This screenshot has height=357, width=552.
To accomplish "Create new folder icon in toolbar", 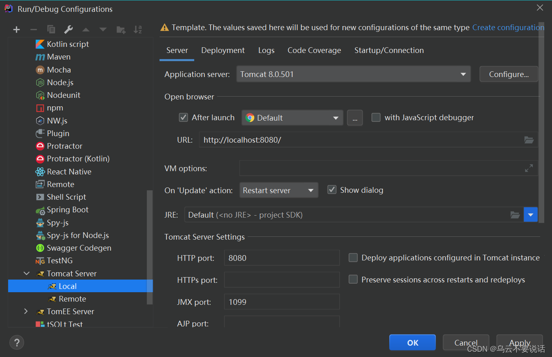I will pyautogui.click(x=121, y=29).
